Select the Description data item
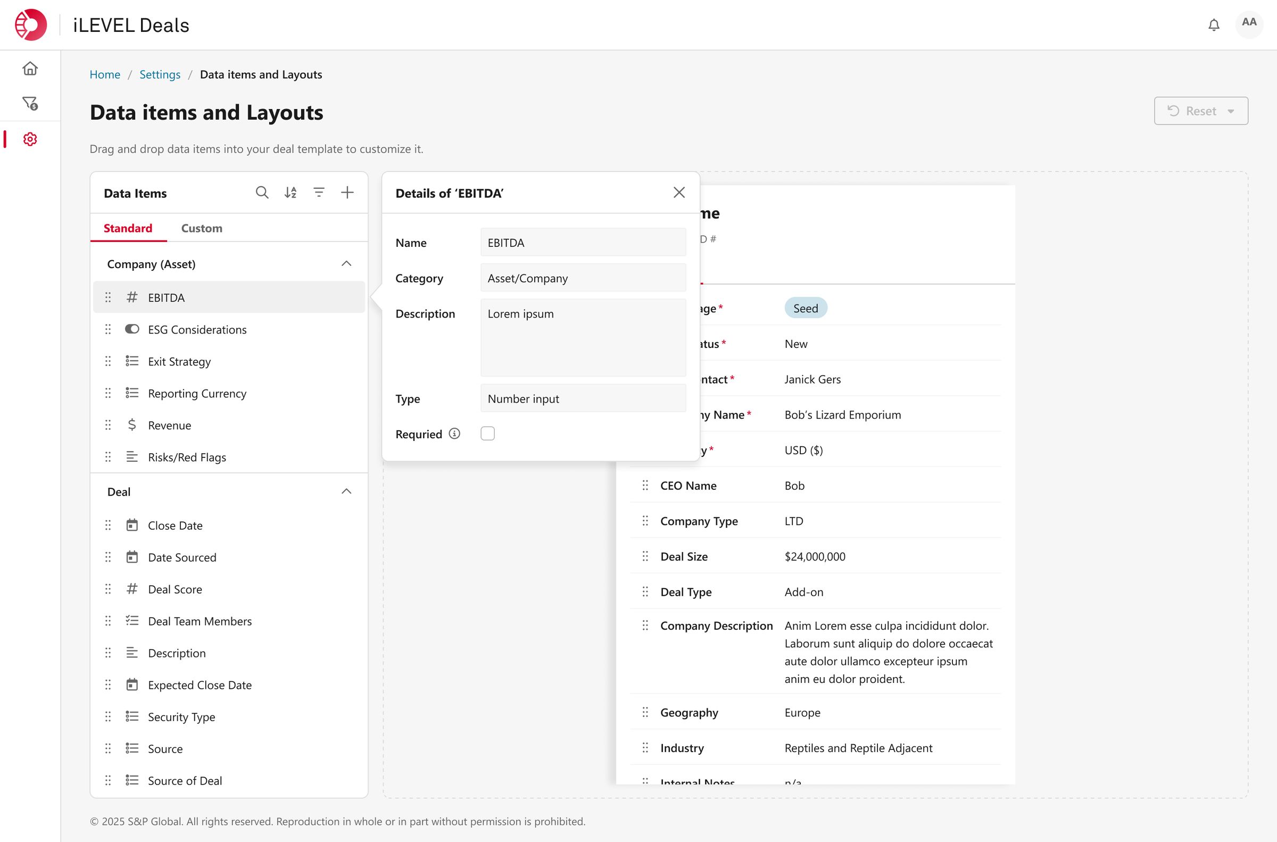1277x842 pixels. click(x=229, y=653)
